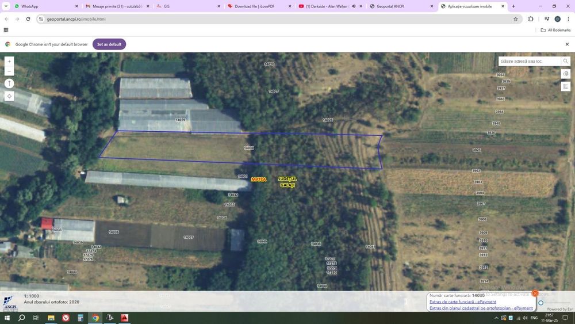
Task: Open File Explorer from the taskbar
Action: click(51, 318)
